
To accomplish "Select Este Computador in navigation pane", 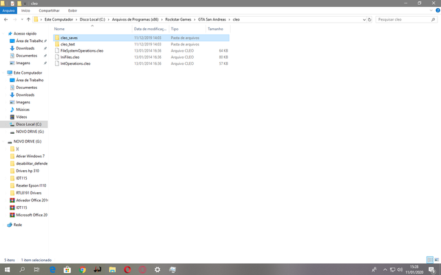I will (28, 72).
